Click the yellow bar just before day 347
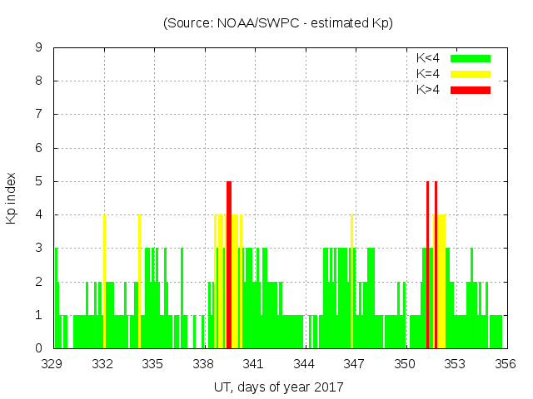The height and width of the screenshot is (399, 533). click(351, 281)
